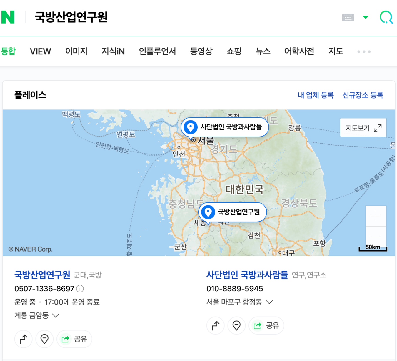Open the 사단법인 국방과사람들 place title link

(247, 275)
